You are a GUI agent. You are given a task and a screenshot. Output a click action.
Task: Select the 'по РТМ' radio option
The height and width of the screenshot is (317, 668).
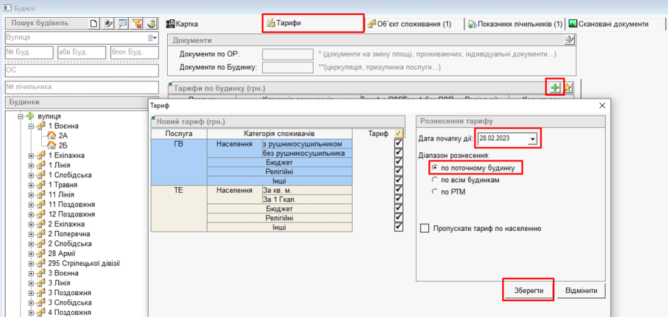(434, 192)
